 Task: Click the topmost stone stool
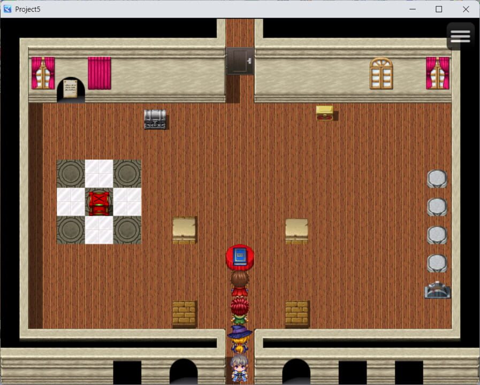pos(437,179)
